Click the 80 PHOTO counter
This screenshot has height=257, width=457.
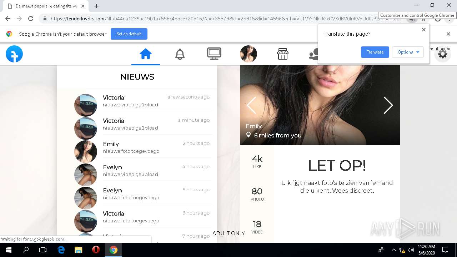click(257, 195)
